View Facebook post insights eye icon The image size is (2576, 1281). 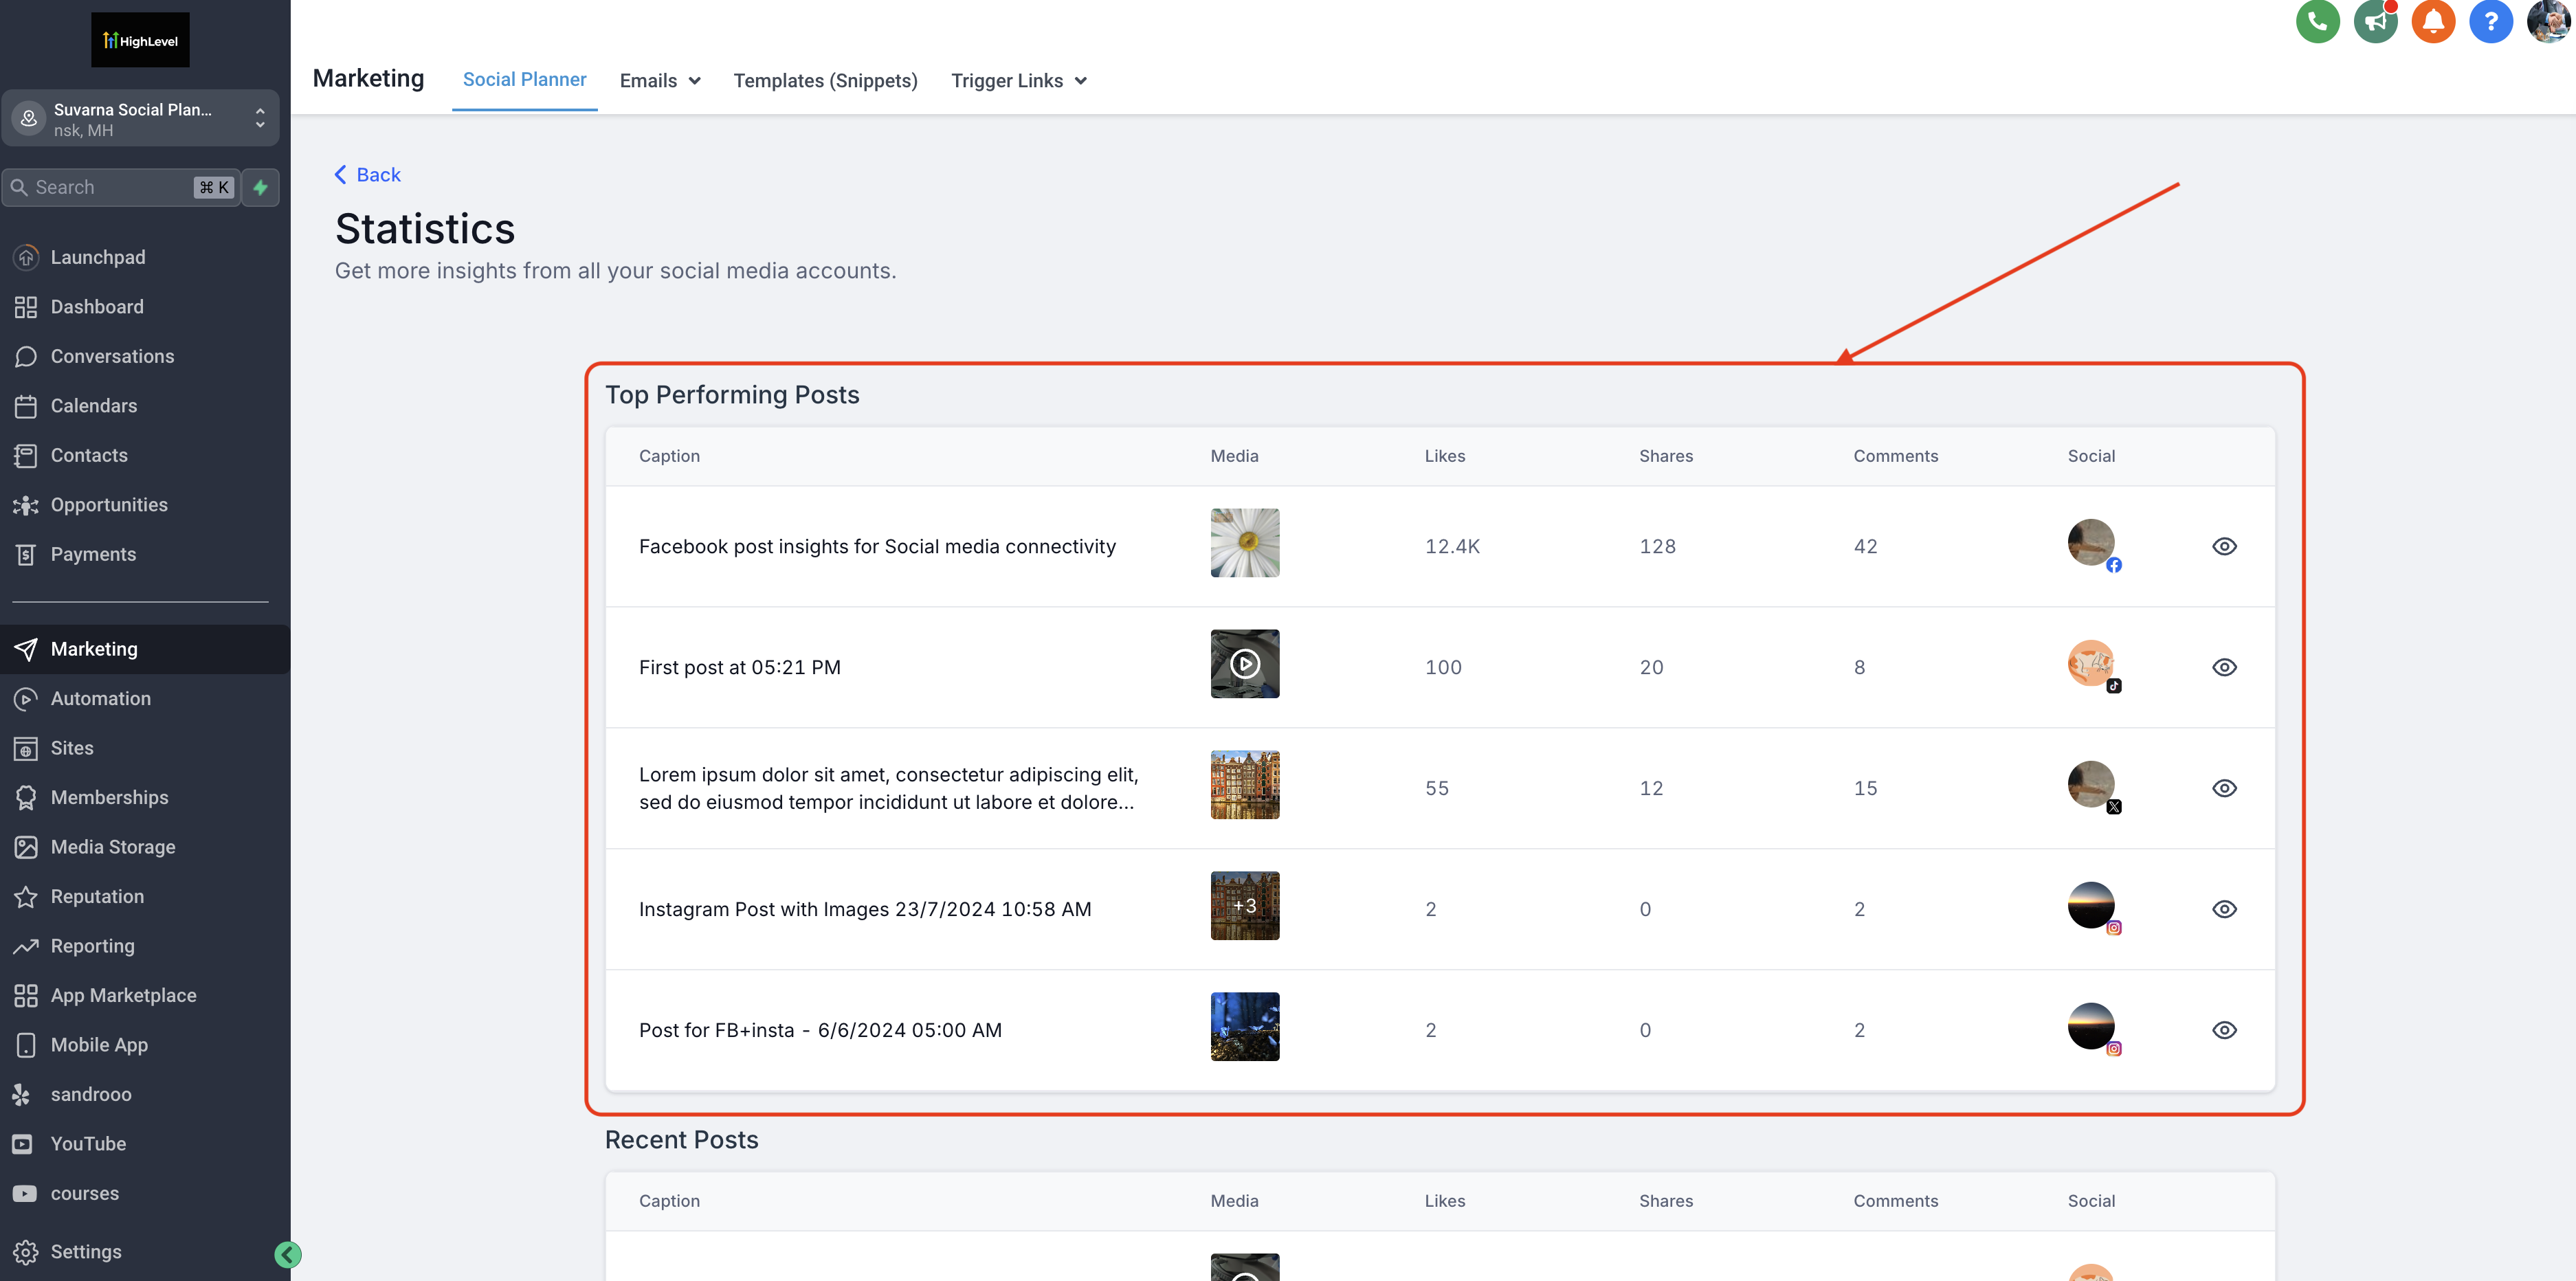(x=2224, y=546)
